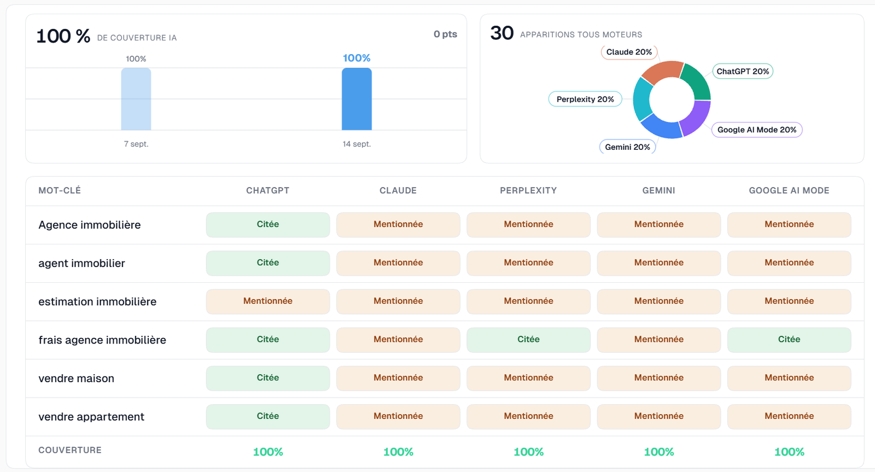875x472 pixels.
Task: Open Gemini's "Mentionnée" badge for frais agence immobilière
Action: point(659,340)
